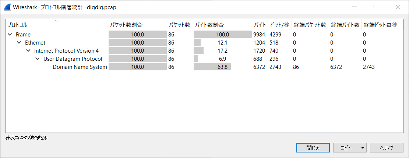Click the Wireshark shark fin title icon
Screen dimensions: 409x158
pyautogui.click(x=7, y=7)
